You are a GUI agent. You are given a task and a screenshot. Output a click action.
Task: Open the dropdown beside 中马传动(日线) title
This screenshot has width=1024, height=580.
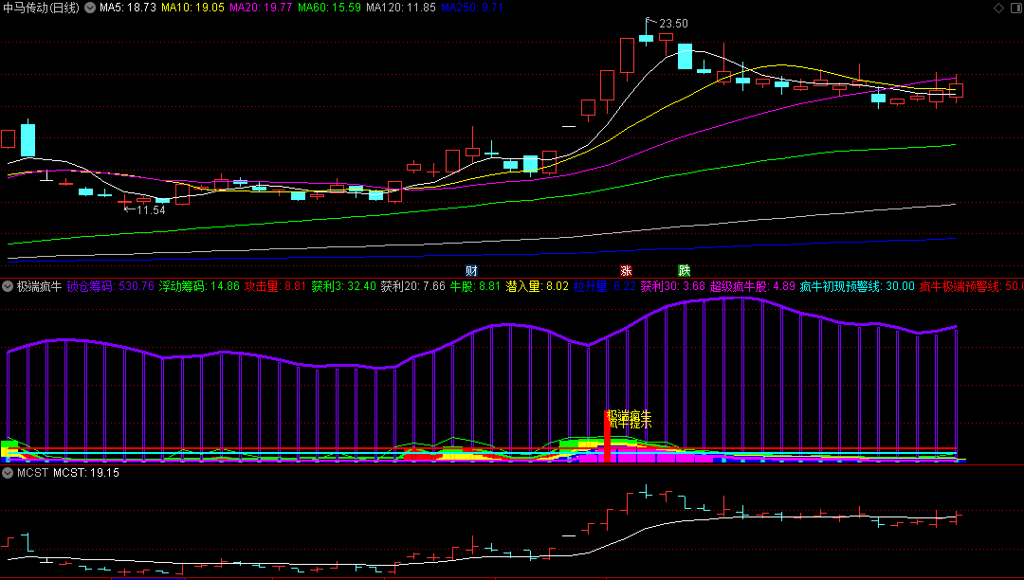coord(90,8)
